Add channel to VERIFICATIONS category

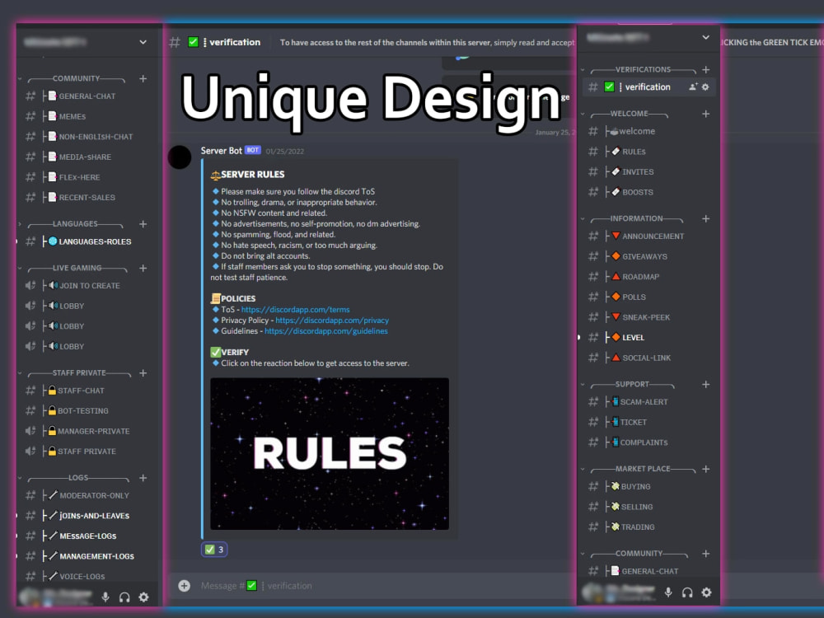pyautogui.click(x=706, y=69)
